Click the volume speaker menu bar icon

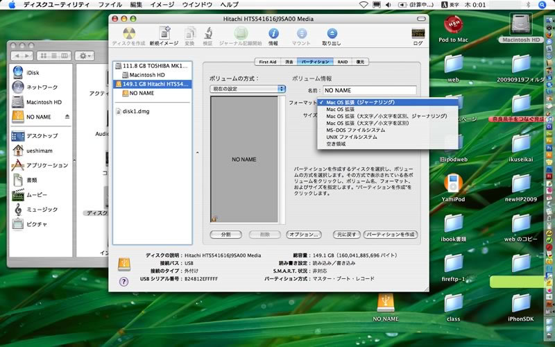(388, 5)
